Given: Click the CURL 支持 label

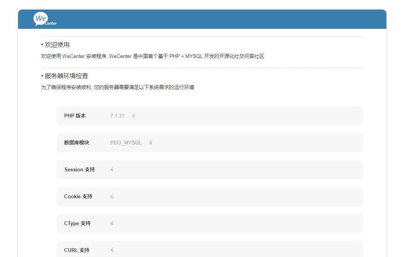Looking at the screenshot, I should [x=77, y=250].
